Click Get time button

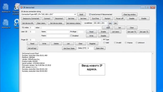coord(71,18)
